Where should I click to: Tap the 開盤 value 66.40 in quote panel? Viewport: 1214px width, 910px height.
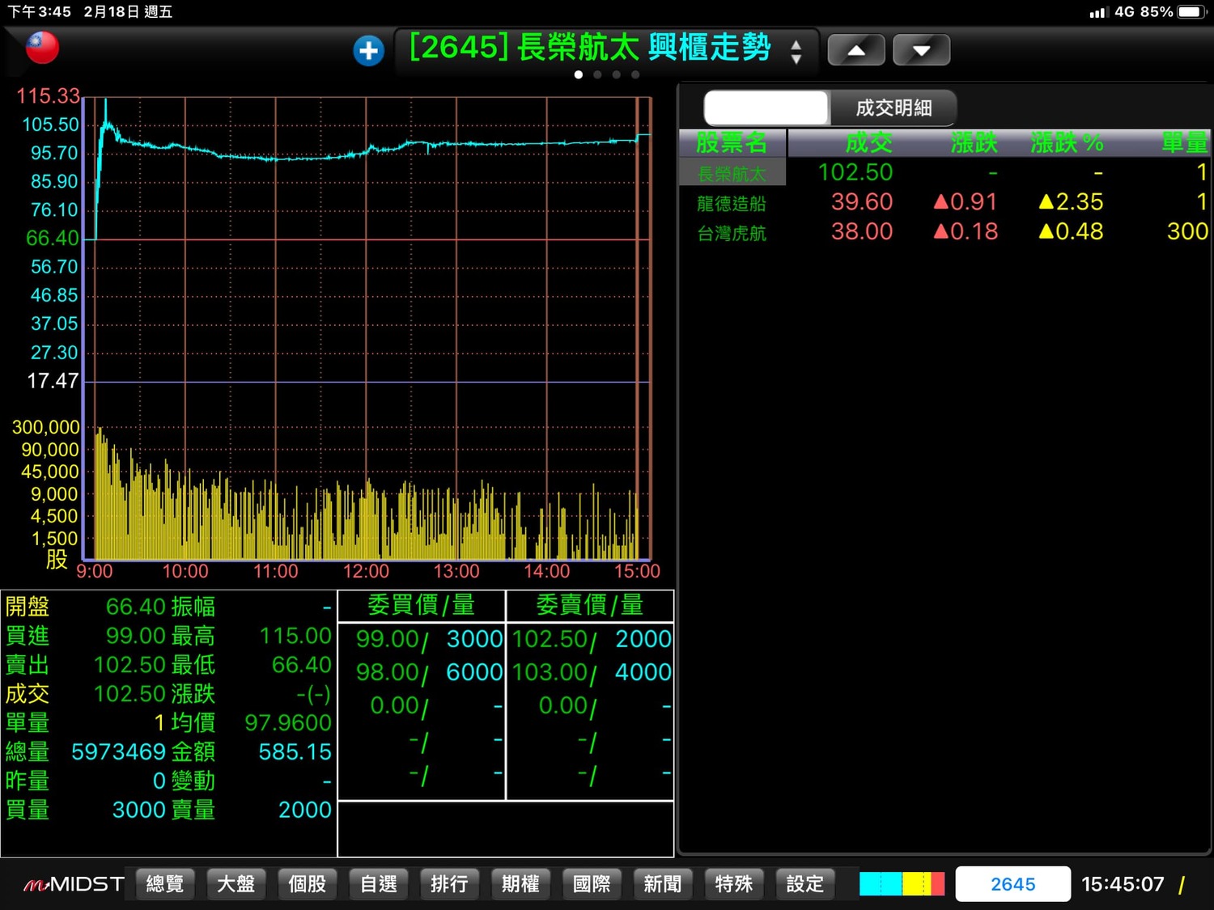click(x=136, y=607)
